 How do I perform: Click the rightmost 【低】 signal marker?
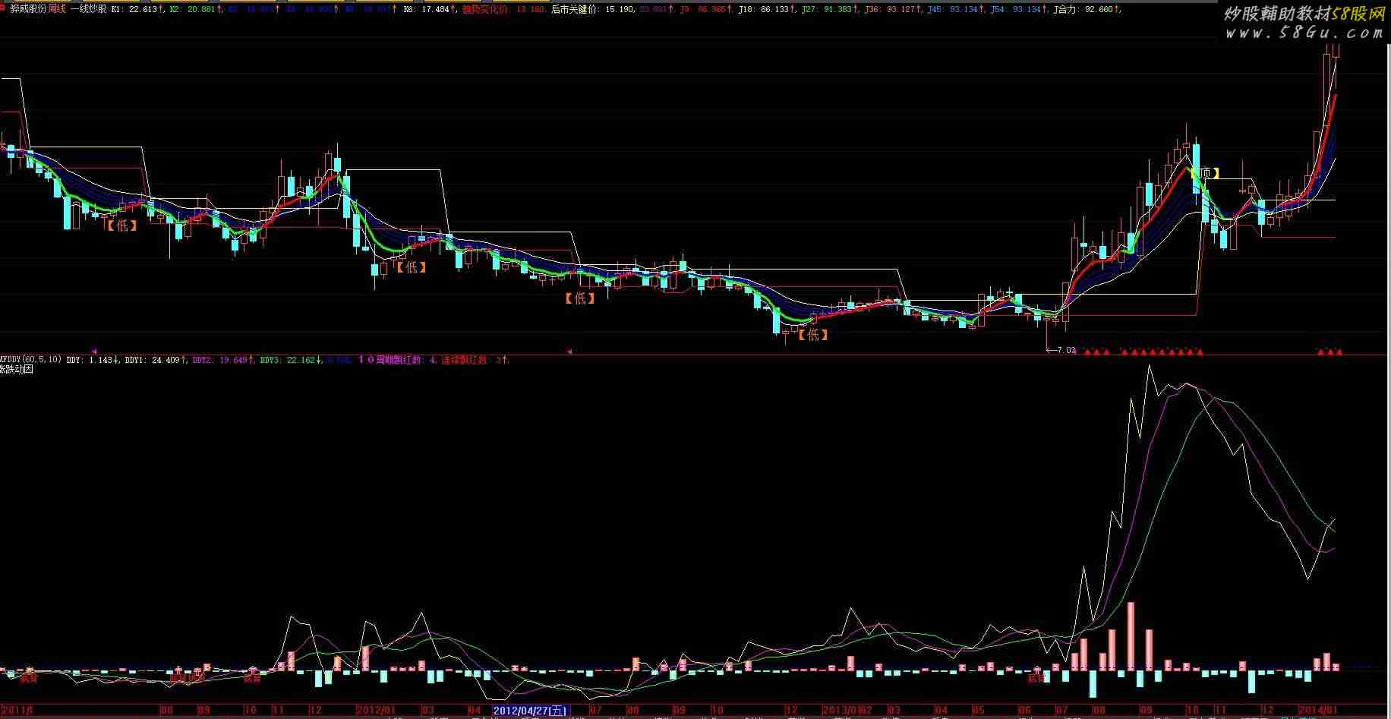click(x=812, y=334)
